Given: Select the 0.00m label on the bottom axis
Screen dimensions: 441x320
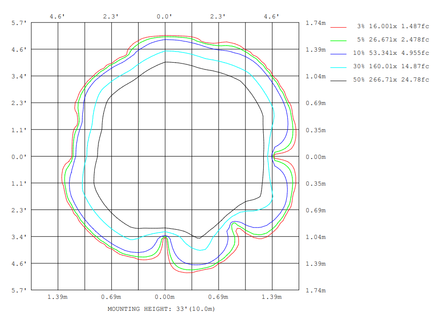Looking at the screenshot, I should click(x=164, y=297).
